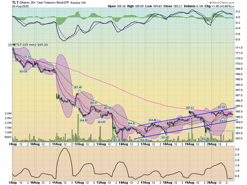
Task: Click the Volume 8.1M readout
Action: pos(193,6)
